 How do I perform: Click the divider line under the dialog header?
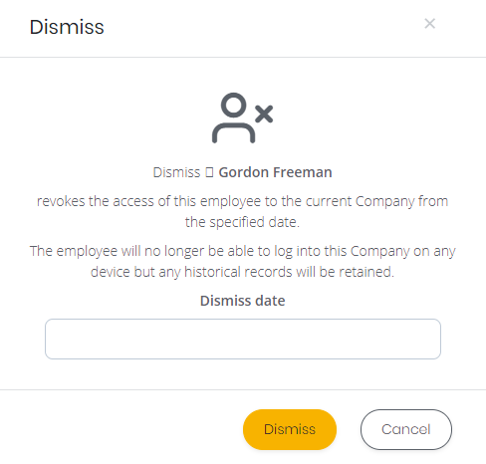pos(243,57)
